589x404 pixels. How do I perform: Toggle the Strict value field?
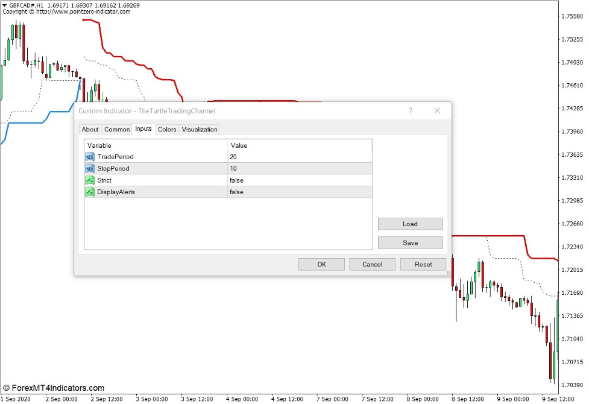[x=300, y=180]
